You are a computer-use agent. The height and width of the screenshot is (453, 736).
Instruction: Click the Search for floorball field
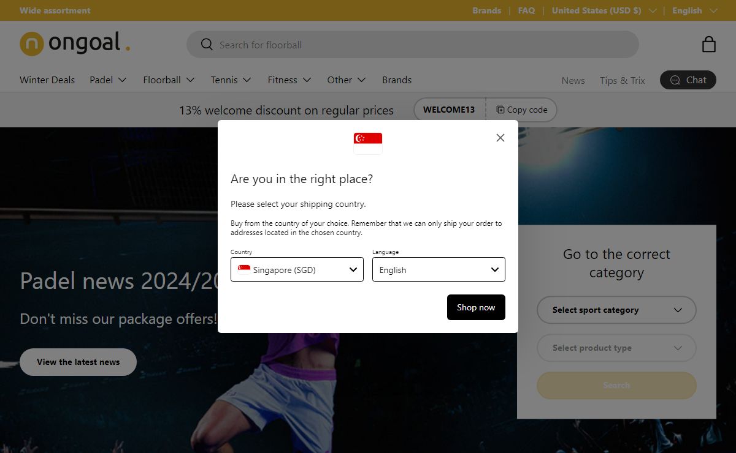point(412,45)
